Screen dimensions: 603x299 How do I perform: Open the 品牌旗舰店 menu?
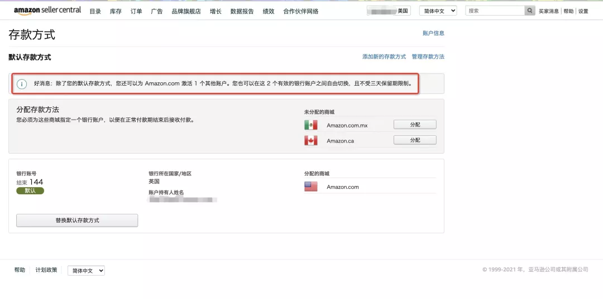[x=186, y=11]
